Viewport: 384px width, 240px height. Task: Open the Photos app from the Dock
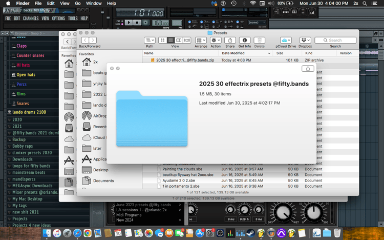148,233
